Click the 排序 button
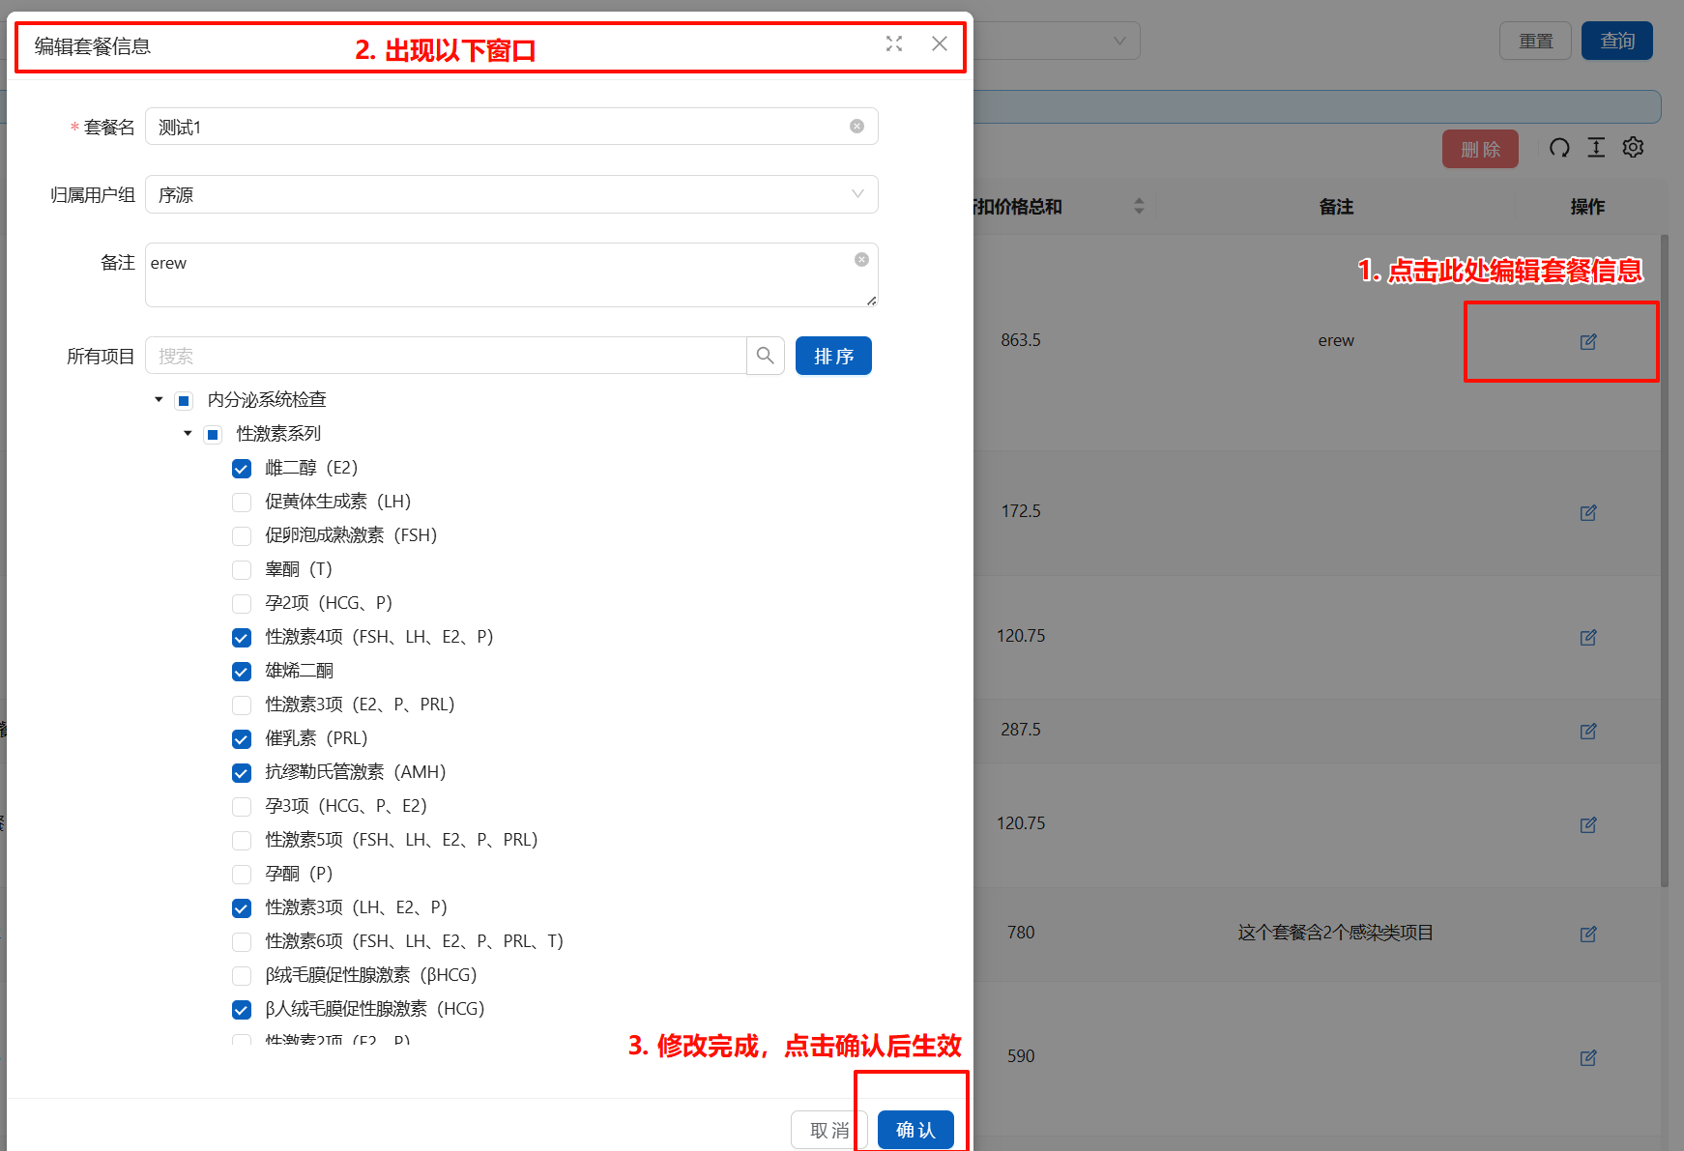 [832, 356]
